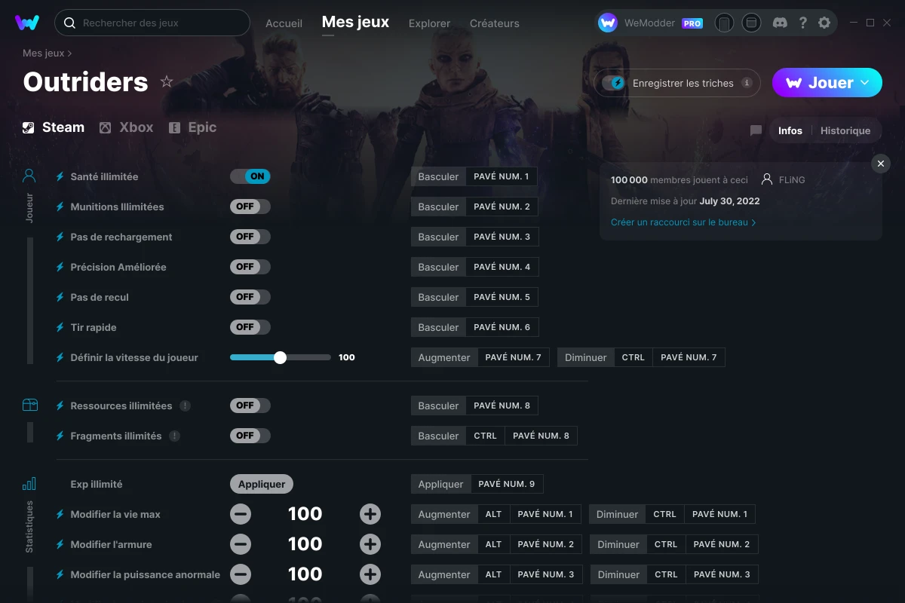Open the Explorer tab
The width and height of the screenshot is (905, 603).
pyautogui.click(x=429, y=23)
